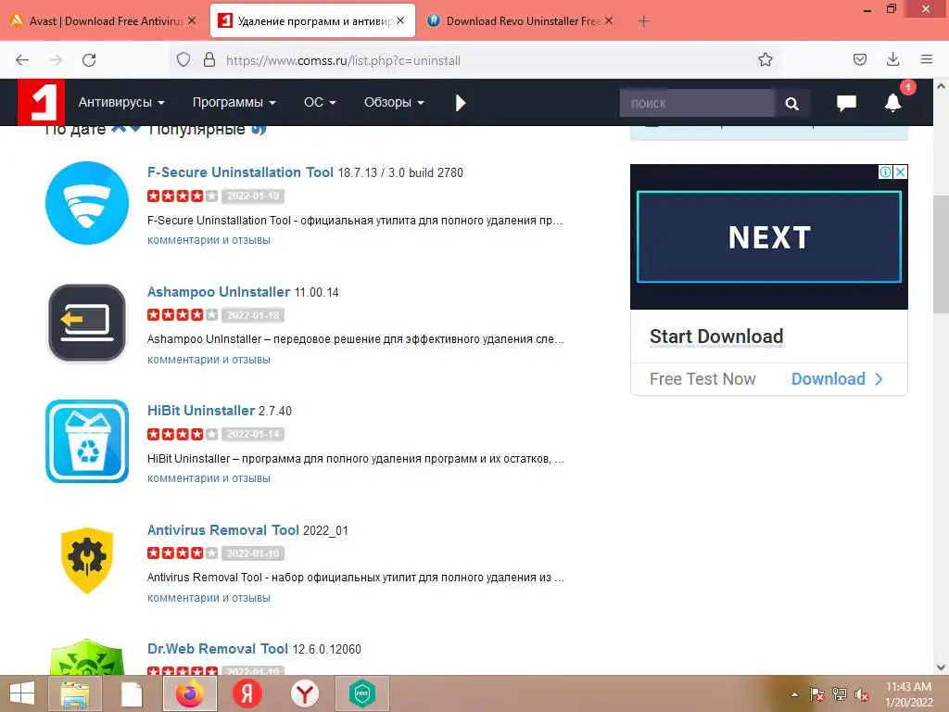949x712 pixels.
Task: Go back with the browser back arrow
Action: click(x=22, y=60)
